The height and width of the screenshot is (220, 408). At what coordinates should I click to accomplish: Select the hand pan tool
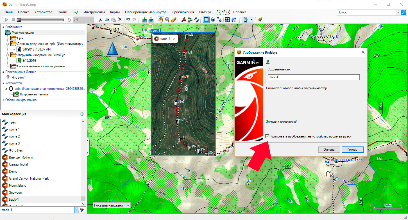pyautogui.click(x=161, y=20)
